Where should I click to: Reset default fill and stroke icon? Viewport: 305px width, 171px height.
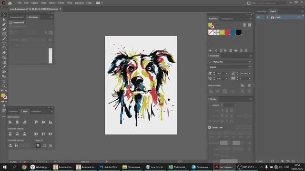[2, 91]
